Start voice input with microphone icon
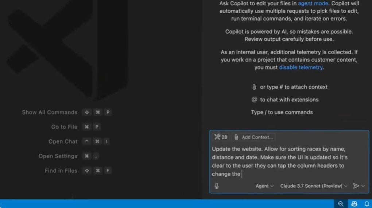 click(x=216, y=186)
